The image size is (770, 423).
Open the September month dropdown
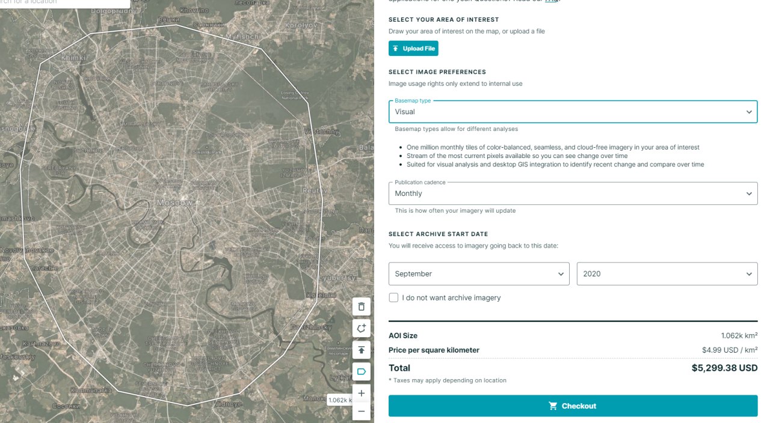point(479,274)
